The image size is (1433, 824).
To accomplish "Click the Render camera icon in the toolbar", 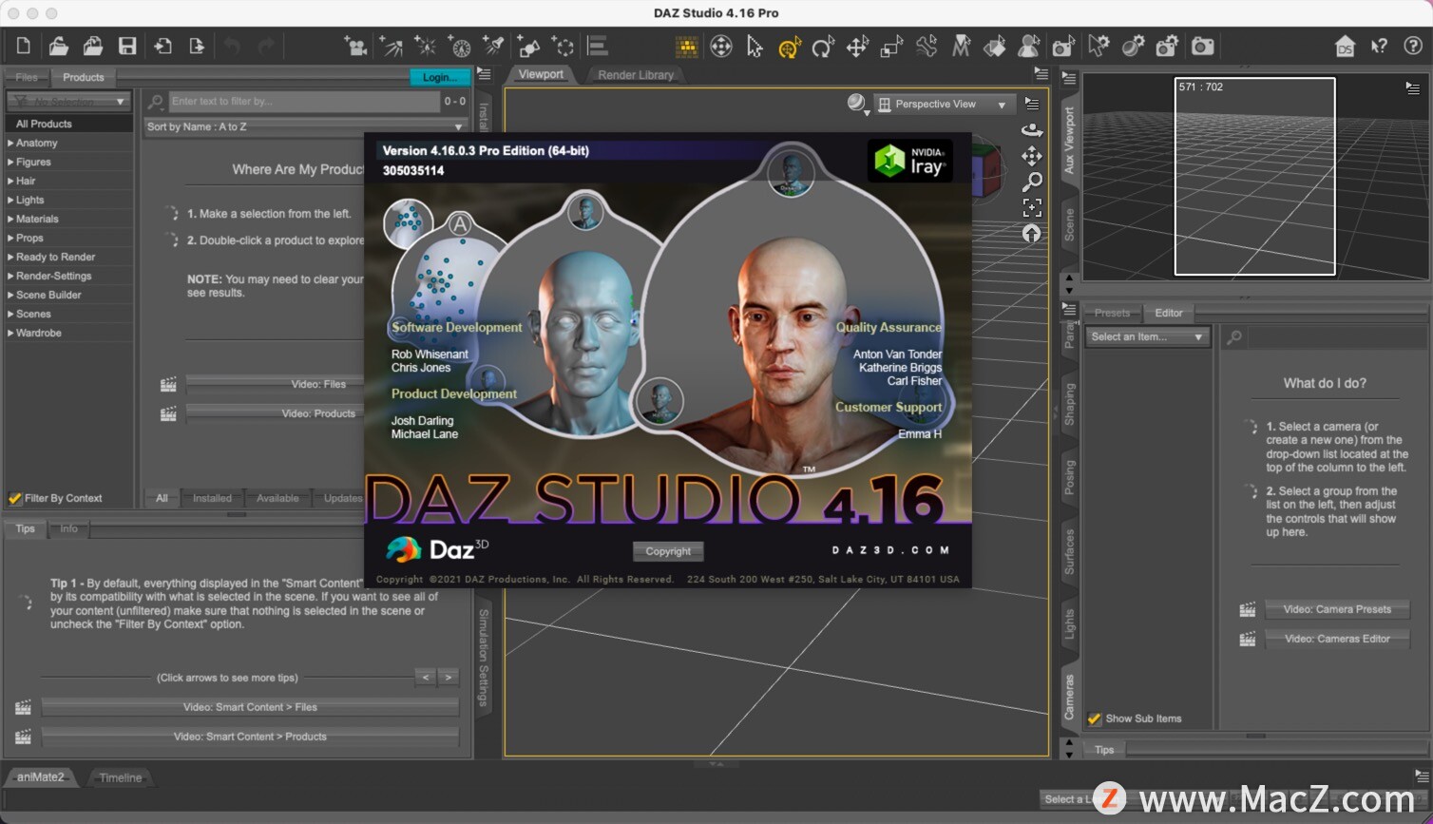I will point(1203,46).
